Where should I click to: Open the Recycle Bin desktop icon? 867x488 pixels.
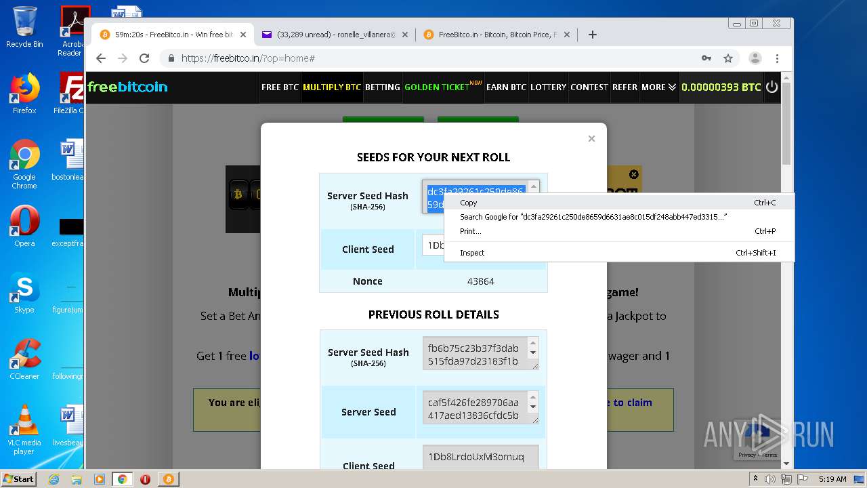24,27
